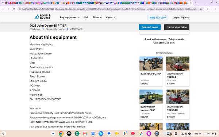Open the Sell page

(x=86, y=17)
